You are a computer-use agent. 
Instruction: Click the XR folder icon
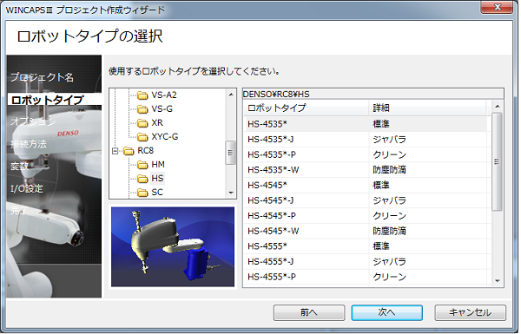click(142, 123)
